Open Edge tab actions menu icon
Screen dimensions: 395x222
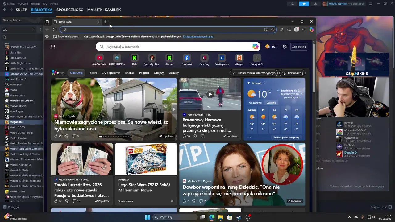[x=47, y=22]
